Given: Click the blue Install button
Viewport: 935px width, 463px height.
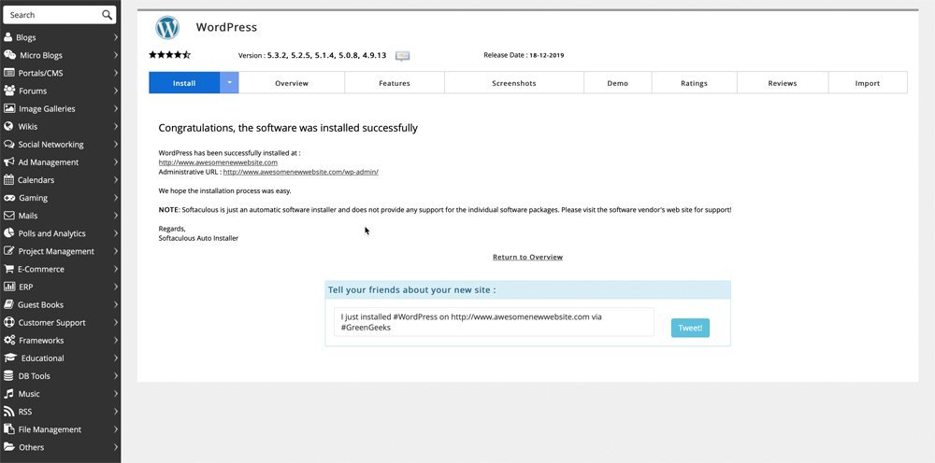Looking at the screenshot, I should [184, 83].
